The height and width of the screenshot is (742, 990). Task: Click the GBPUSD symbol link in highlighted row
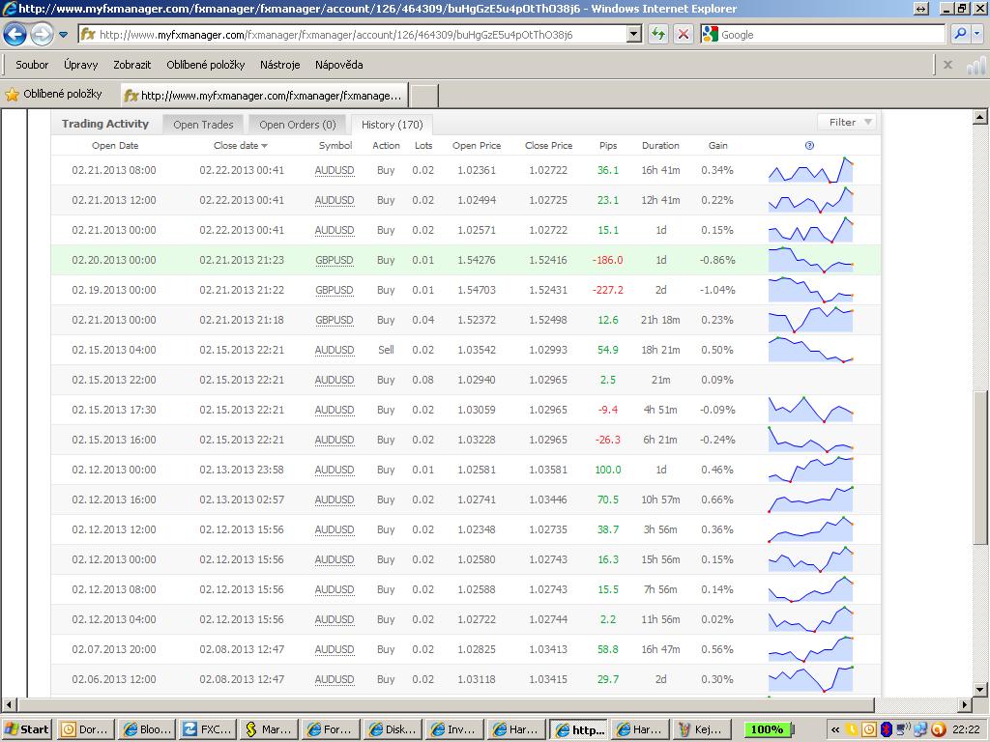335,260
